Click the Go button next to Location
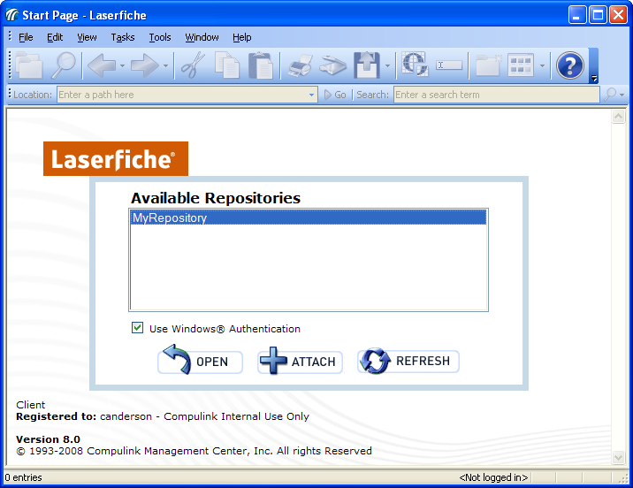 [x=335, y=95]
